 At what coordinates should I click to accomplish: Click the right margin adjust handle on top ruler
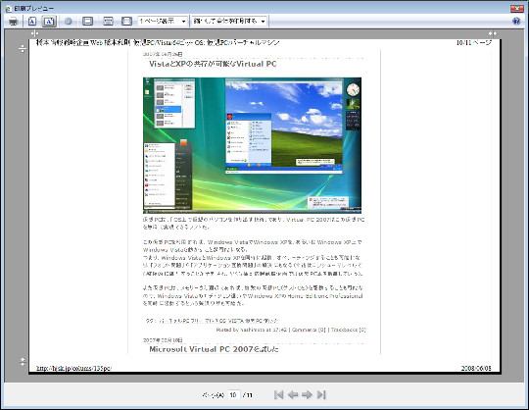coord(493,33)
